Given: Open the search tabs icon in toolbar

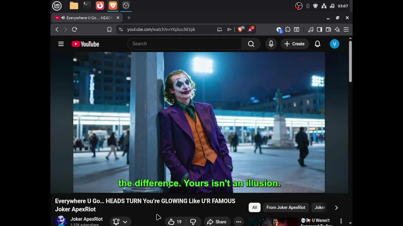Looking at the screenshot, I should point(297,29).
